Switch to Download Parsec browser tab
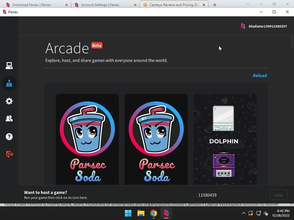This screenshot has width=294, height=220. click(x=36, y=5)
